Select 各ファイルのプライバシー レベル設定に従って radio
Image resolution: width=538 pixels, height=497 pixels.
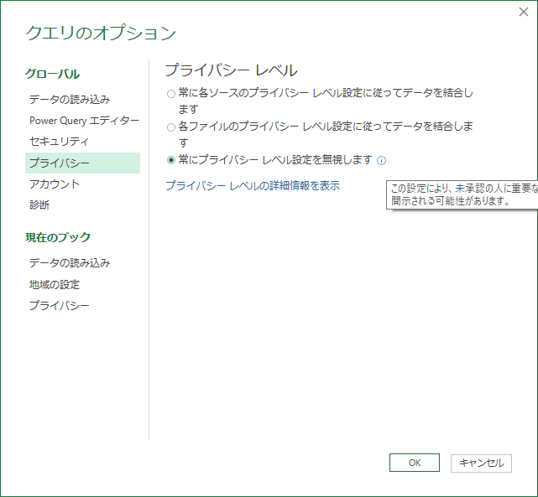click(x=171, y=127)
